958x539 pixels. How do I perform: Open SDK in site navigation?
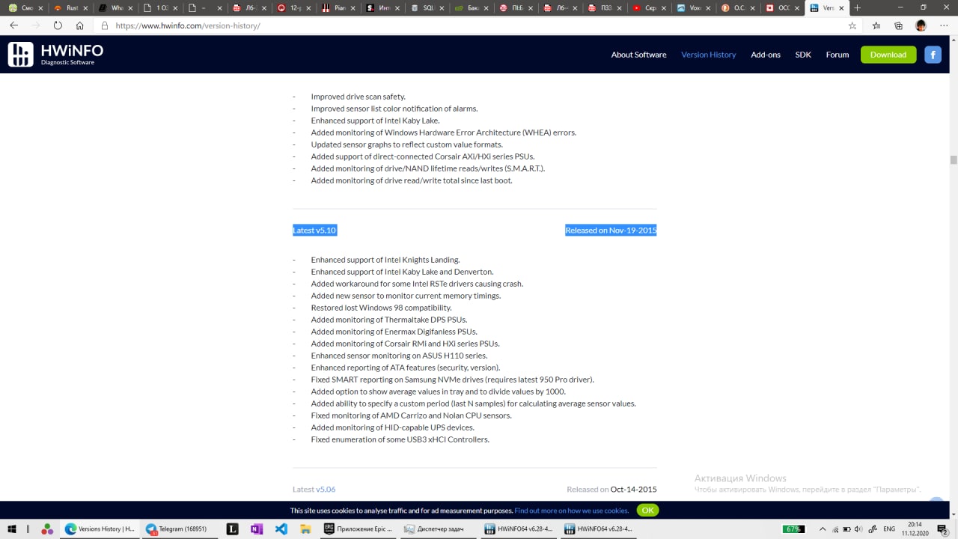803,55
